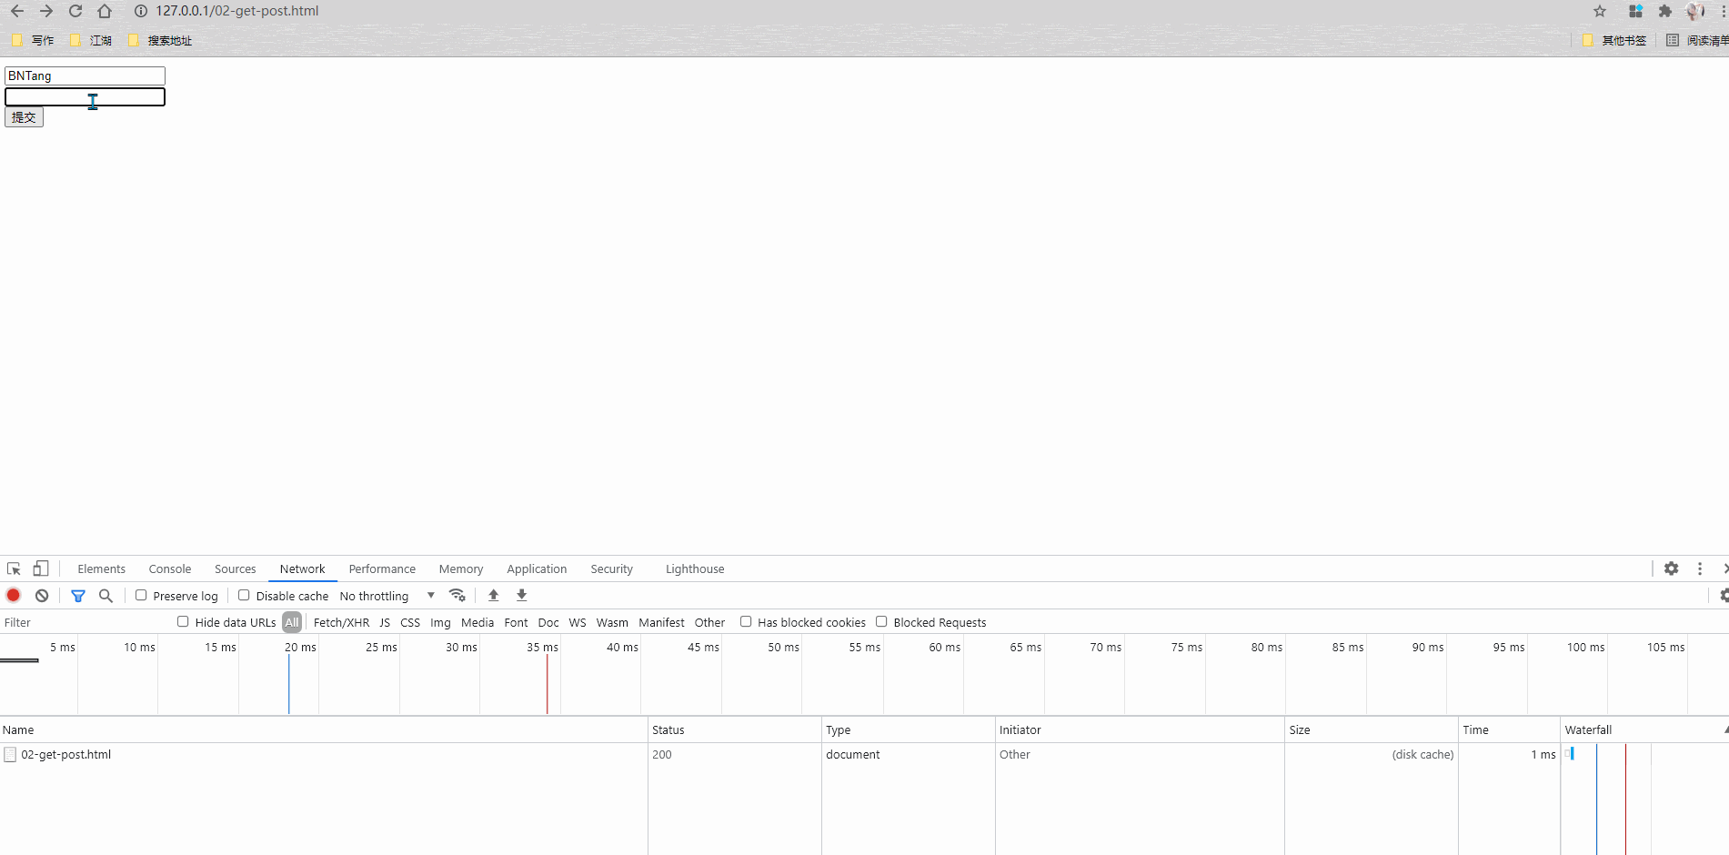The image size is (1729, 855).
Task: Import HAR file with the upload arrow
Action: tap(494, 595)
